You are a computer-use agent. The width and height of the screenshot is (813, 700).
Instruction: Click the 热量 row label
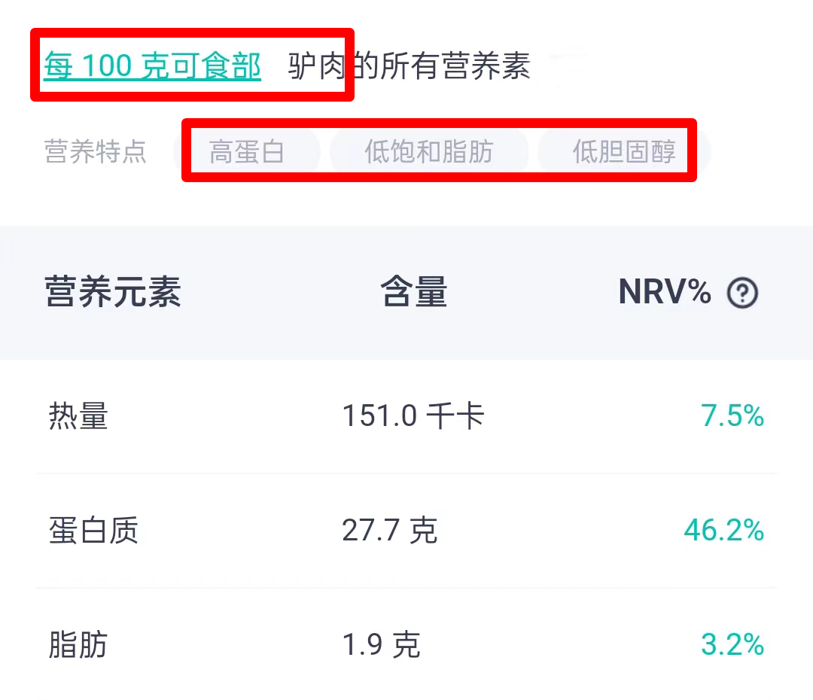coord(78,416)
